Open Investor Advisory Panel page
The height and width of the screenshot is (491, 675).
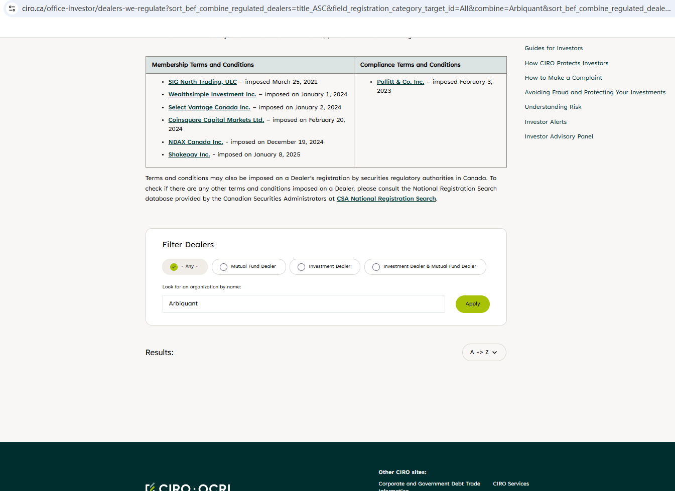[559, 136]
